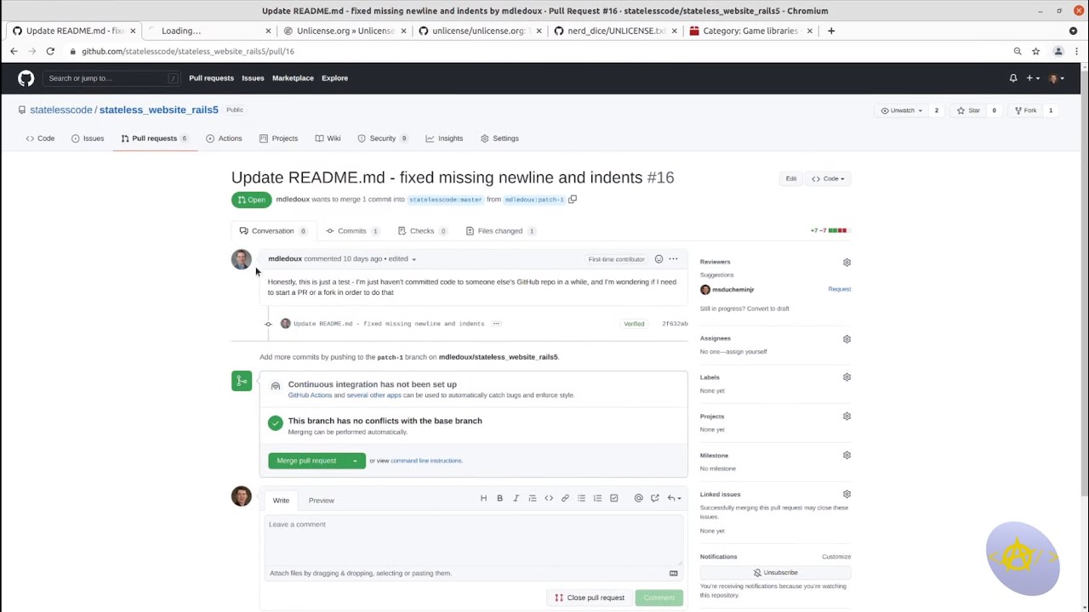
Task: Add a task list in comment toolbar
Action: [x=613, y=498]
